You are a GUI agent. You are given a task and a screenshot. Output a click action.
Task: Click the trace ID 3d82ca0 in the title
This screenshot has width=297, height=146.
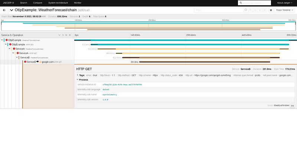[84, 10]
